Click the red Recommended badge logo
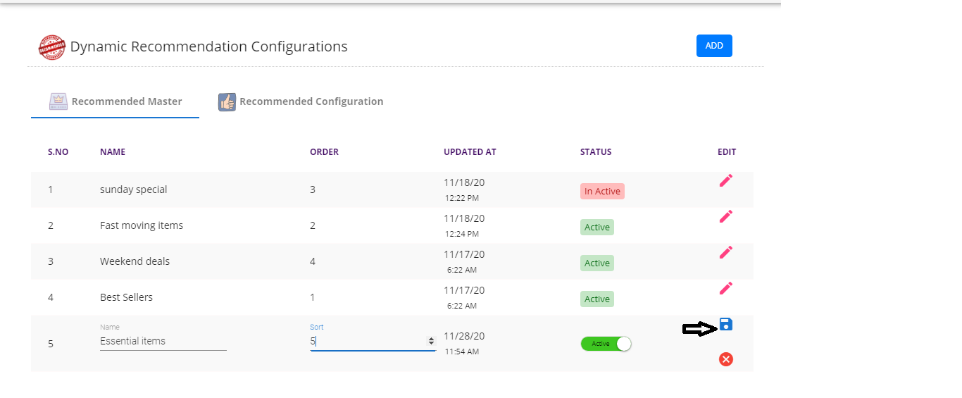 [x=51, y=47]
